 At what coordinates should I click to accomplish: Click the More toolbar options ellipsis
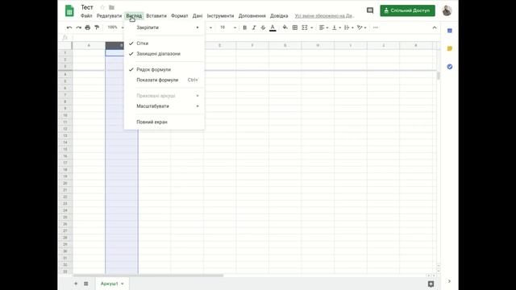click(x=376, y=27)
